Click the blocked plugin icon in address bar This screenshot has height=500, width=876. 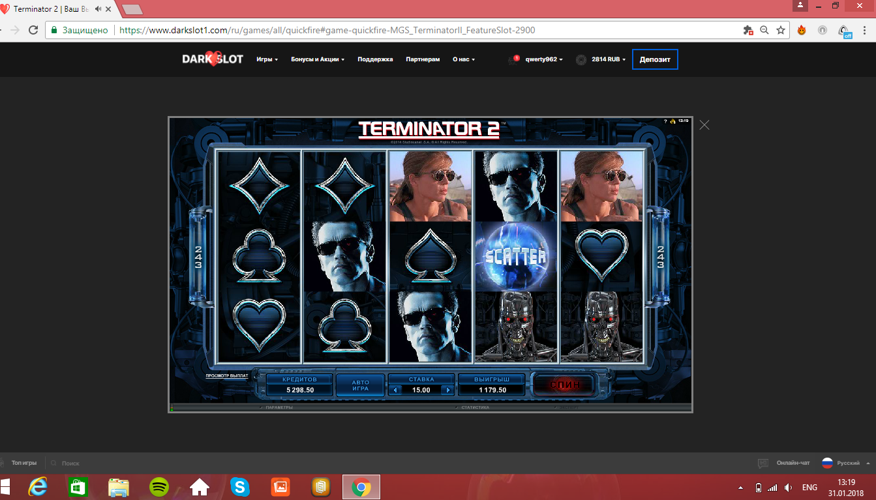tap(748, 30)
